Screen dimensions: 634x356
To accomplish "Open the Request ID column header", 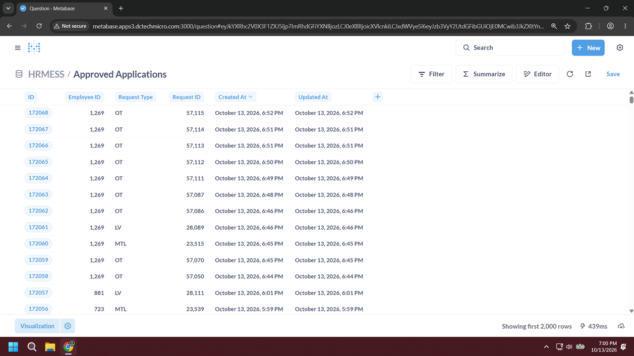I will click(x=186, y=97).
